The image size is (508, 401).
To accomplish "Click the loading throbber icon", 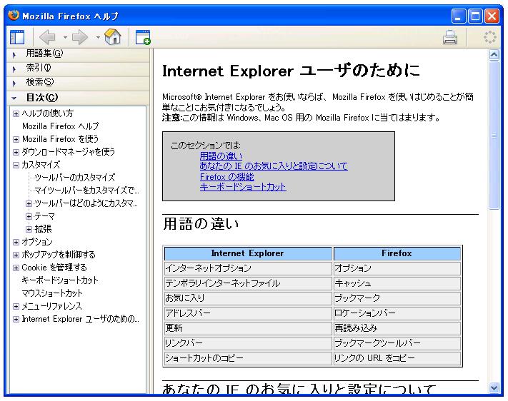I will click(490, 37).
